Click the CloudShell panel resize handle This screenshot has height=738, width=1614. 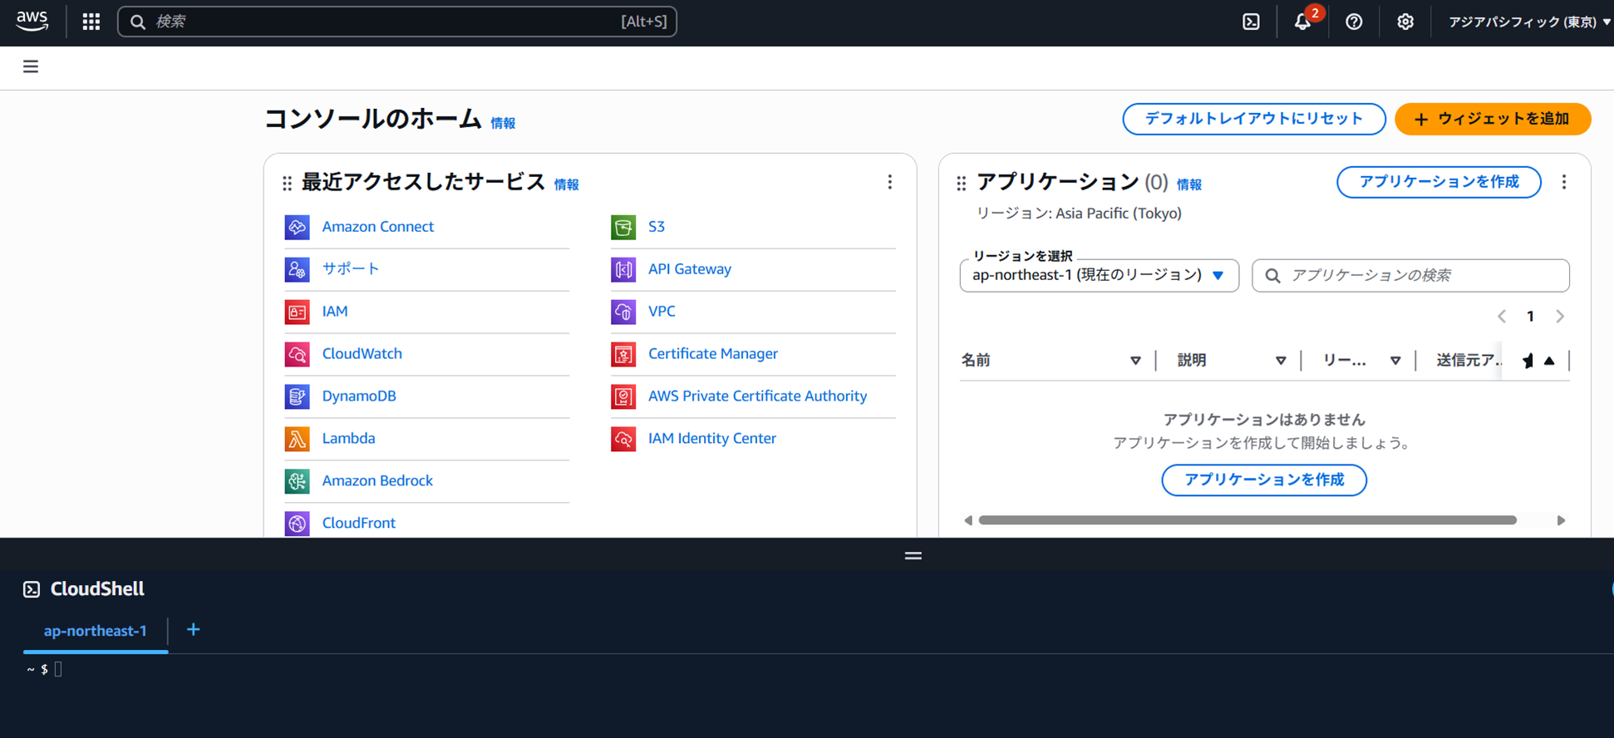pos(913,556)
